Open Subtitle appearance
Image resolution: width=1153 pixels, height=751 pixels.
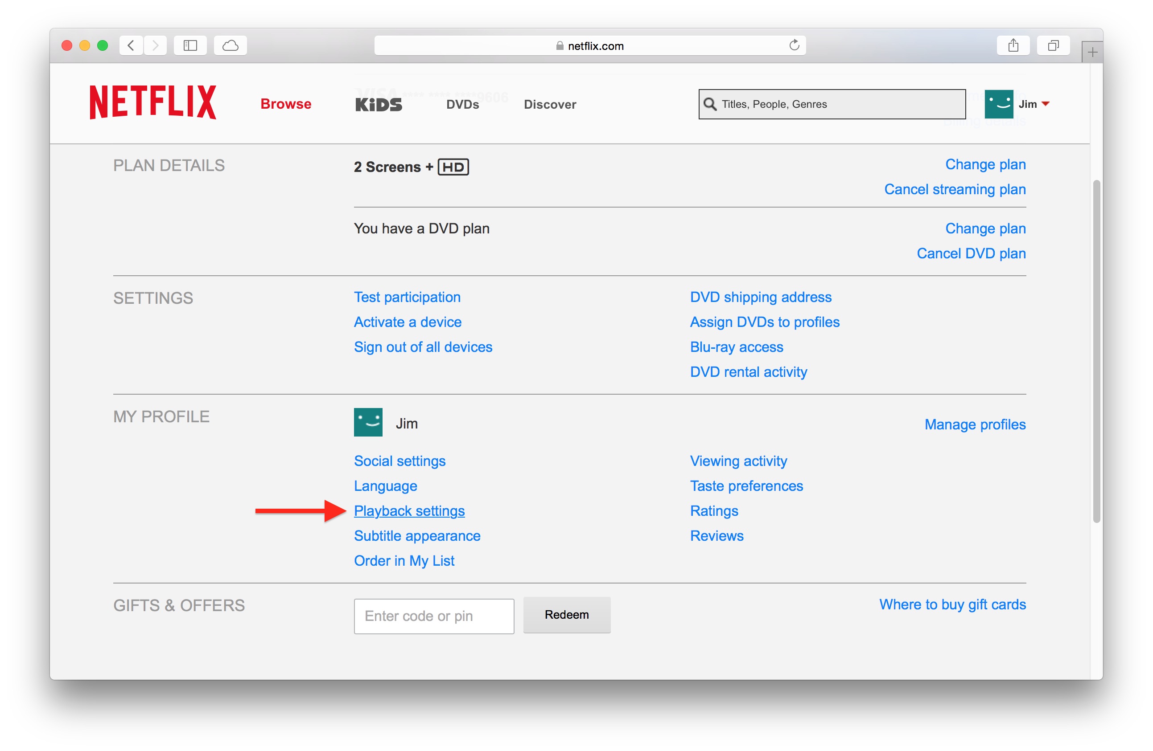[417, 536]
